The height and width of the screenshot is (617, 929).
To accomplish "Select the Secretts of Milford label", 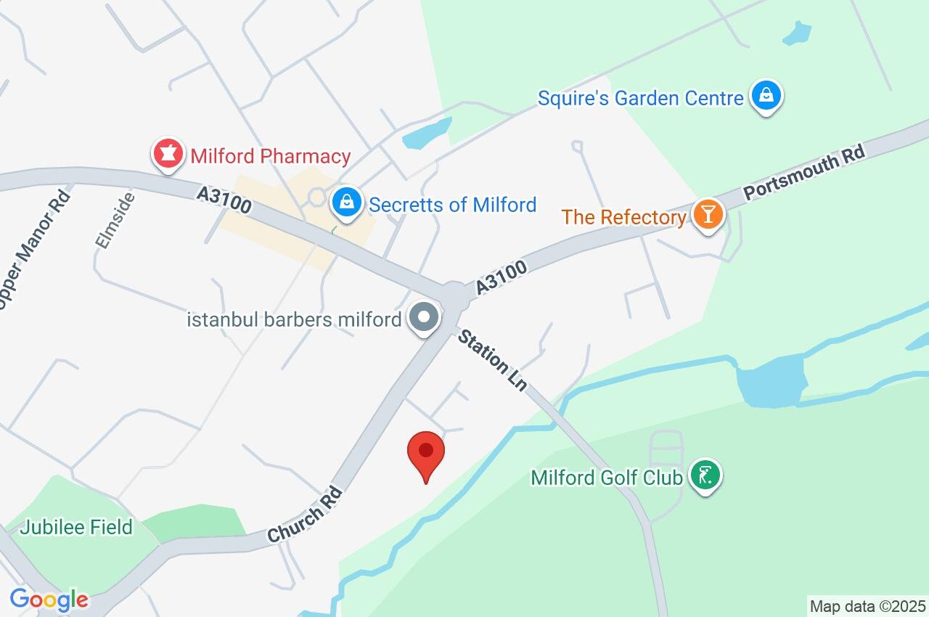I will tap(453, 205).
